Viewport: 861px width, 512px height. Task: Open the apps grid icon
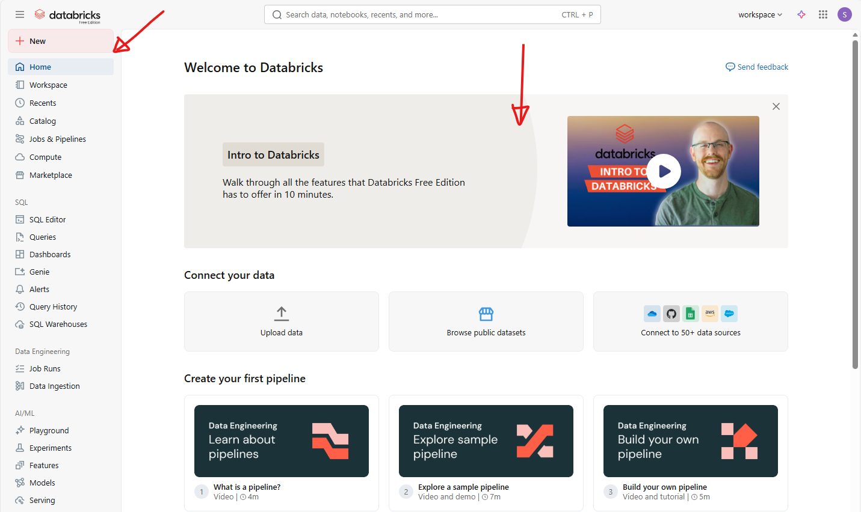(x=823, y=14)
